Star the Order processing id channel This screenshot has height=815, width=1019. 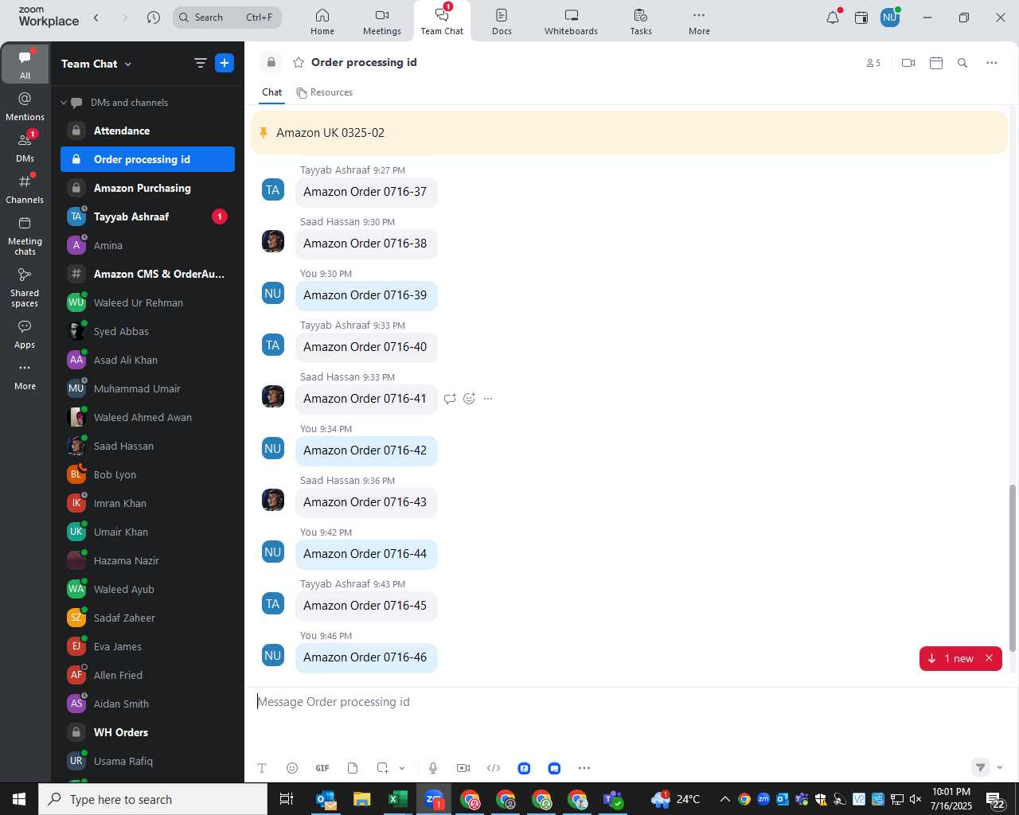(x=299, y=62)
